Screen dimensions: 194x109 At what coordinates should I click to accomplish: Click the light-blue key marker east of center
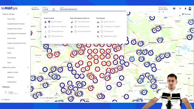132,59
